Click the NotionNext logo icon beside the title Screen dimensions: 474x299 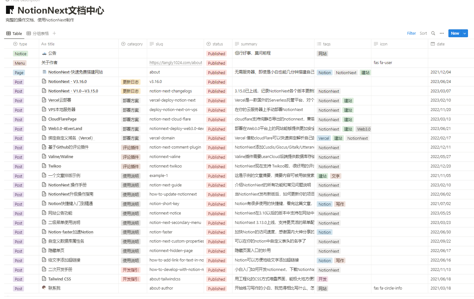point(10,10)
